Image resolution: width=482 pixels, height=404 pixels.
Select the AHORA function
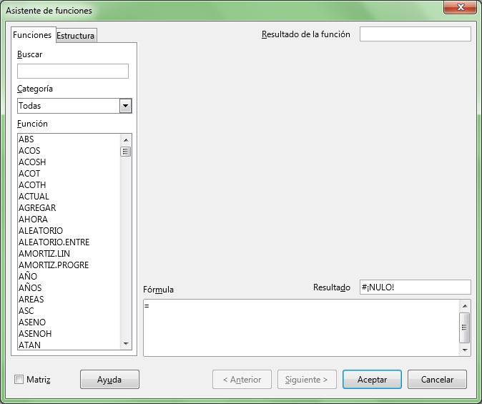click(x=33, y=220)
